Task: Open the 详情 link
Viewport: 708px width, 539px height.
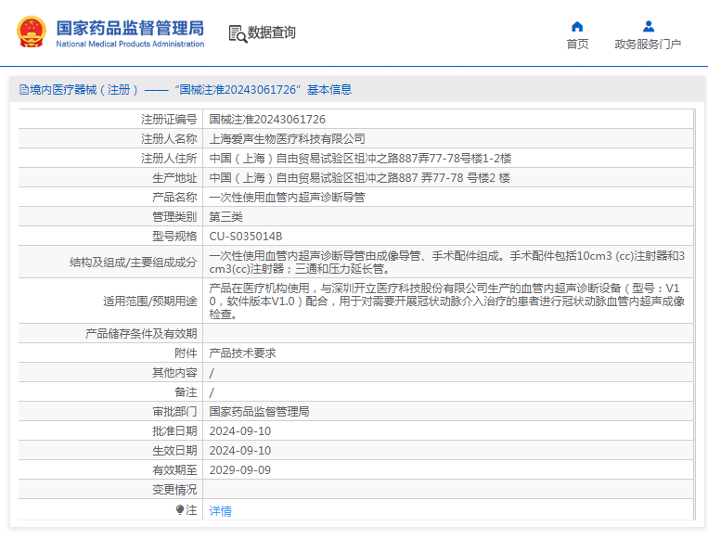Action: [x=220, y=510]
